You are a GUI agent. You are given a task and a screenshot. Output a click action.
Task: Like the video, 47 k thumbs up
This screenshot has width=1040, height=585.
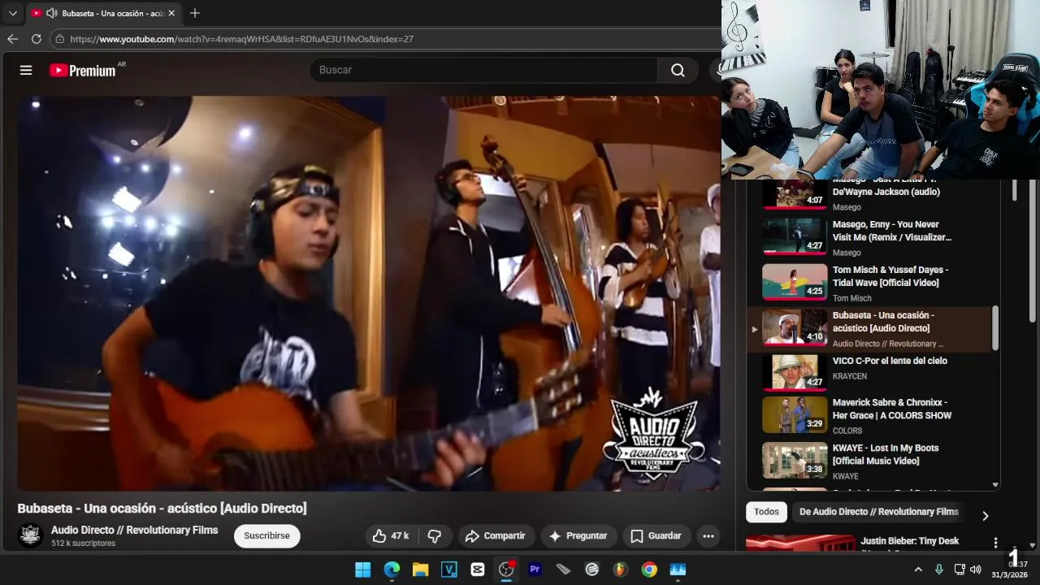coord(391,536)
